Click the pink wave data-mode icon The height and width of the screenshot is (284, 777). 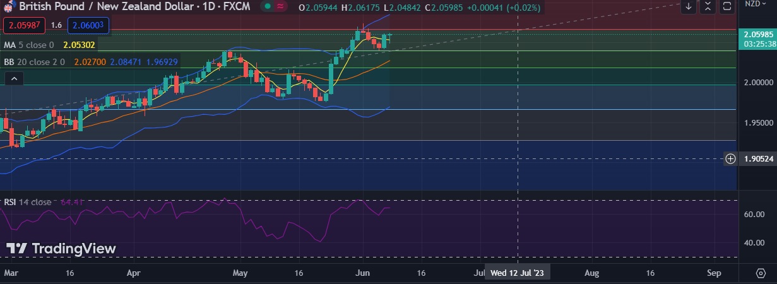click(x=281, y=7)
